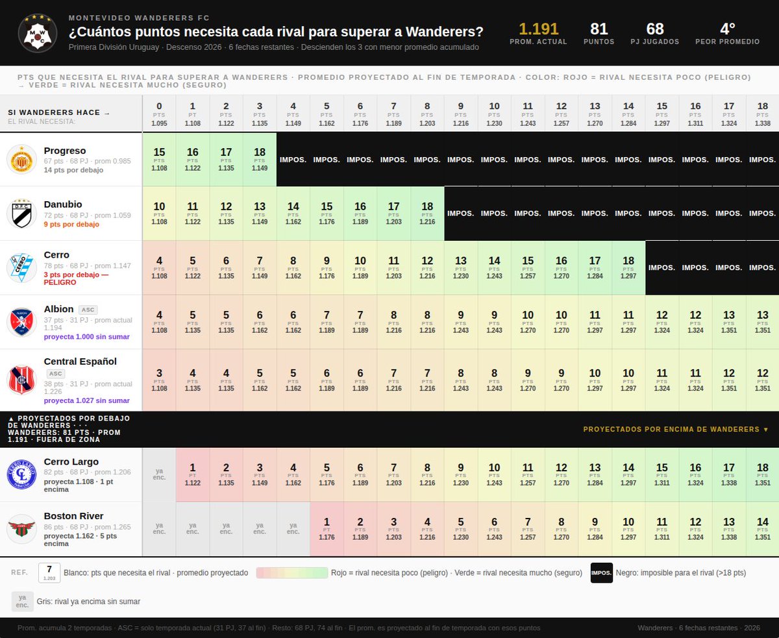The image size is (779, 638).
Task: Click Boston River row cell '14 PTS 1.351'
Action: (x=763, y=529)
